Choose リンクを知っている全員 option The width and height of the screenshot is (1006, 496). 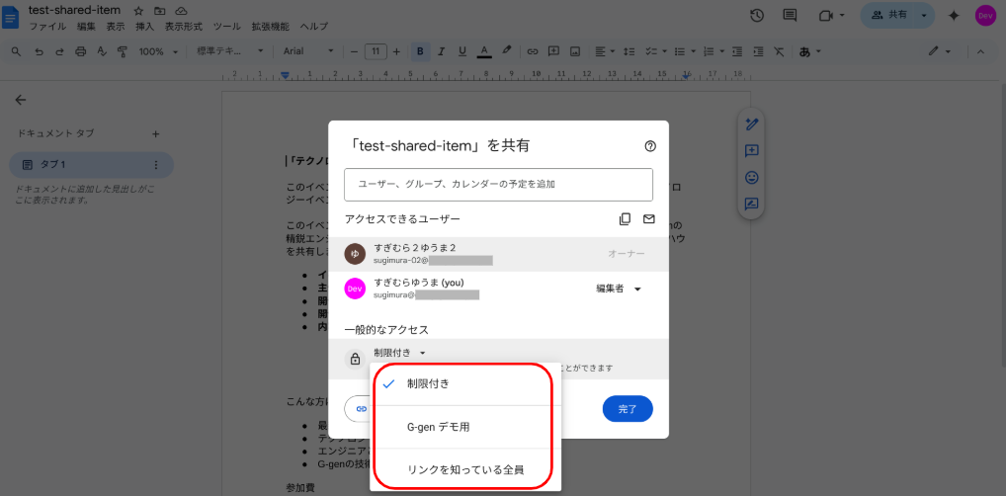pyautogui.click(x=465, y=469)
